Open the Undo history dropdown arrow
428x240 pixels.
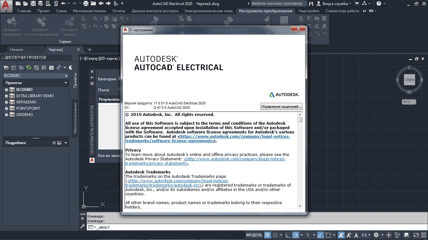(68, 3)
